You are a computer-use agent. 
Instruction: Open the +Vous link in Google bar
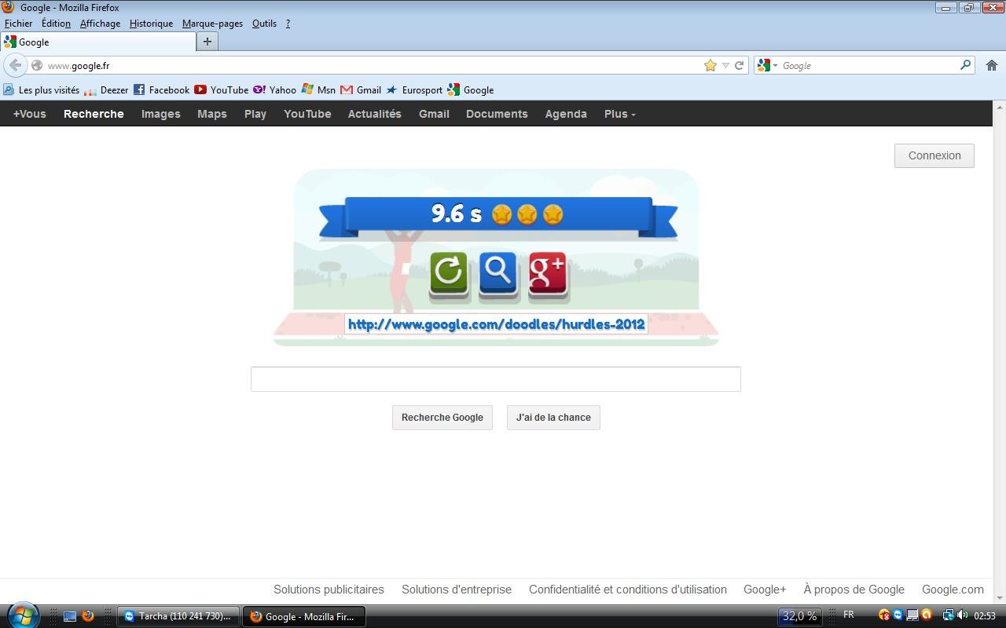coord(30,114)
